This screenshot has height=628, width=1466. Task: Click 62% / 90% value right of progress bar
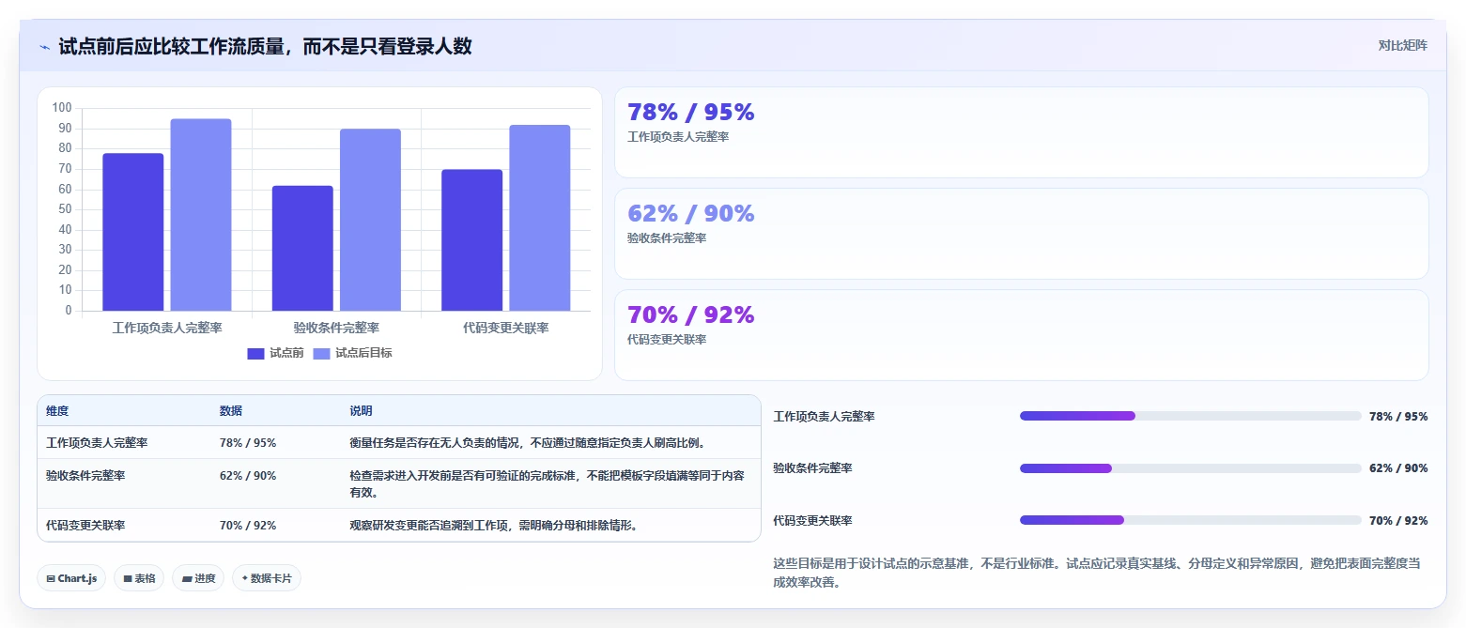point(1398,468)
